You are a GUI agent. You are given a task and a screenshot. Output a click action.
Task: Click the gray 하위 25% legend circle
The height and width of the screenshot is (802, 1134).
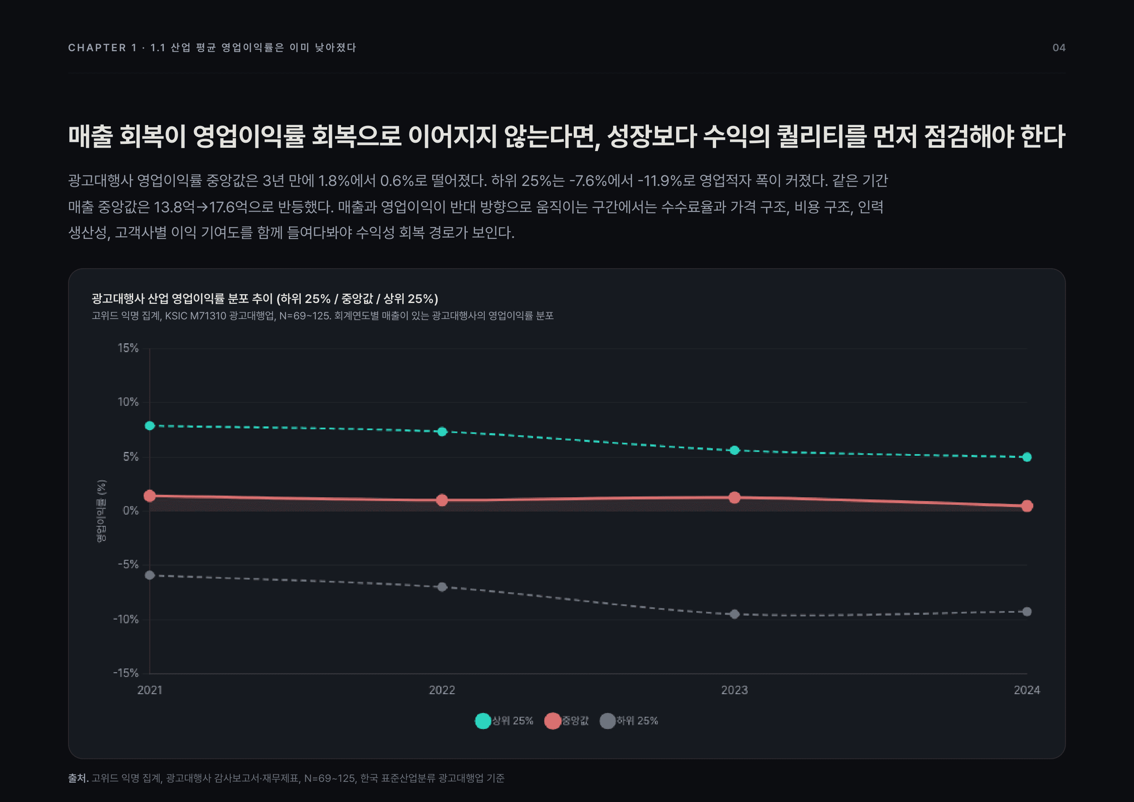pyautogui.click(x=607, y=721)
